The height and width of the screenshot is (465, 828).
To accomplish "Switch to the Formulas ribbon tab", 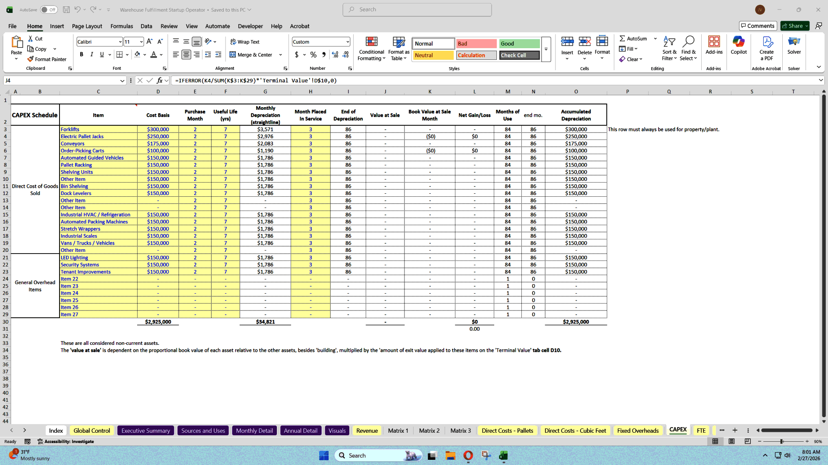I will click(x=122, y=26).
